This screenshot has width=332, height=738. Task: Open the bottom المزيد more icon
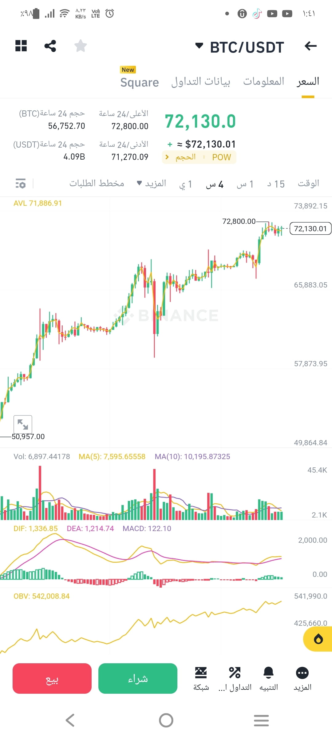point(302,679)
